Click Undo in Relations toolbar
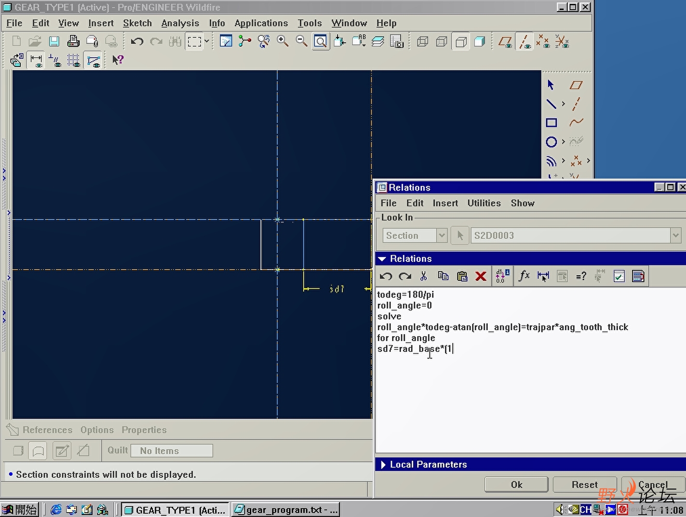 (386, 276)
